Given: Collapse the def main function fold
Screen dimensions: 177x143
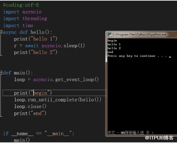Looking at the screenshot, I should pos(1,73).
